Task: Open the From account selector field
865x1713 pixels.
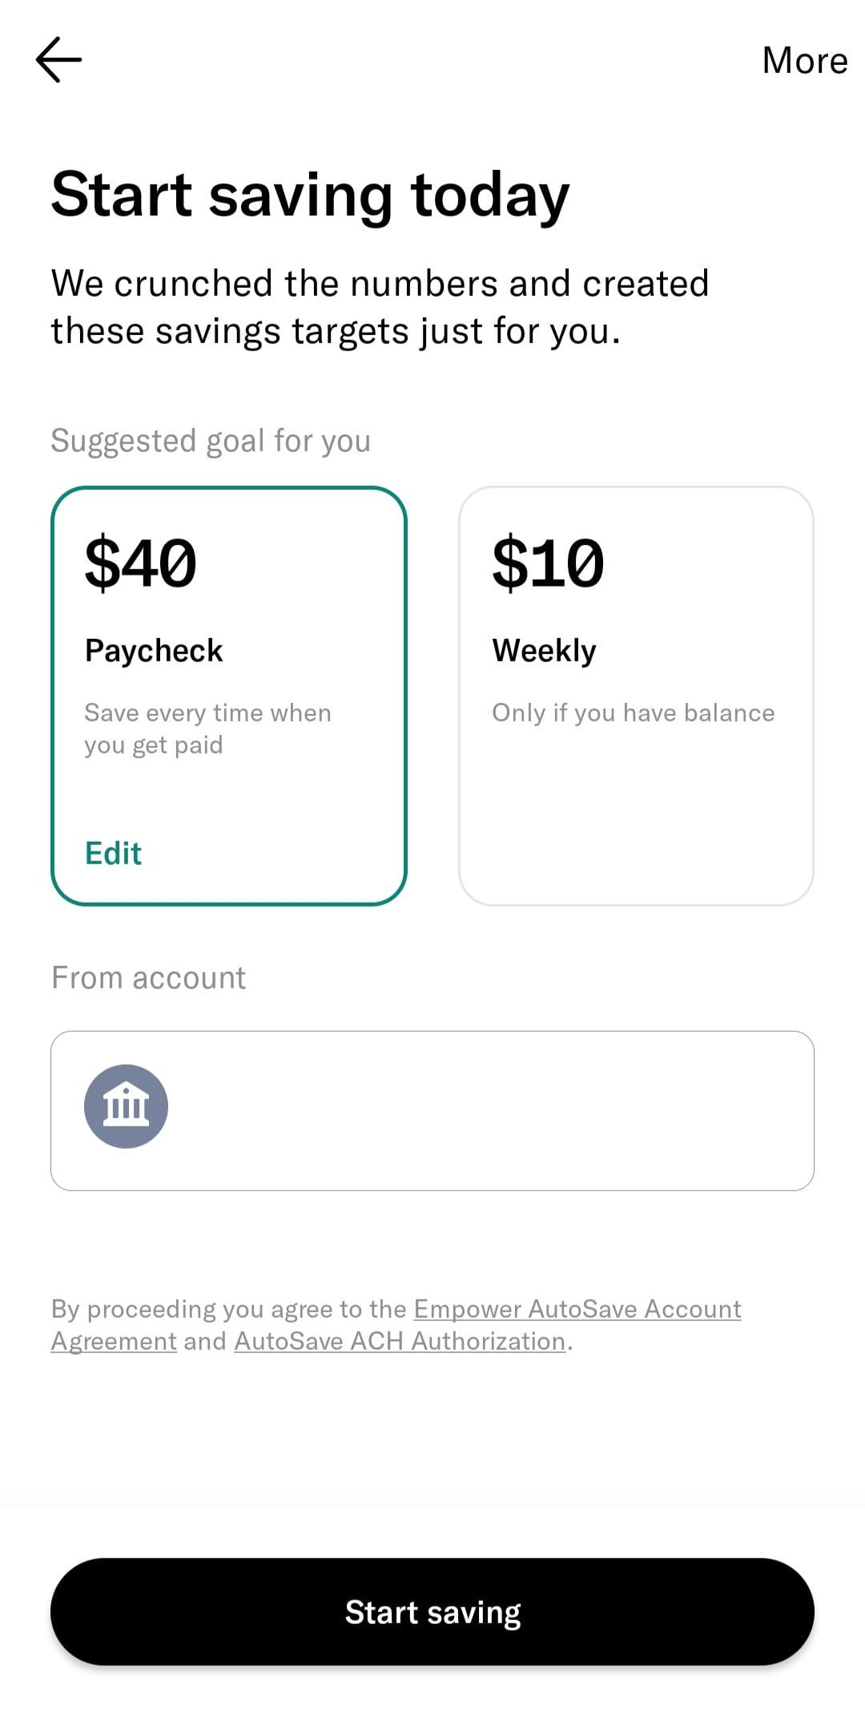Action: (432, 1110)
